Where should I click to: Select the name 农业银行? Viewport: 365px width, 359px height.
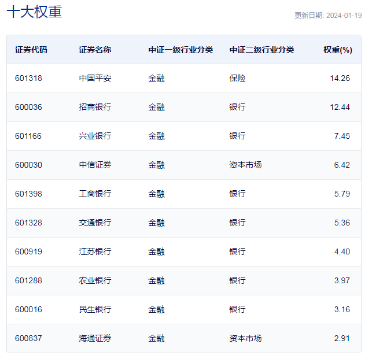[95, 280]
